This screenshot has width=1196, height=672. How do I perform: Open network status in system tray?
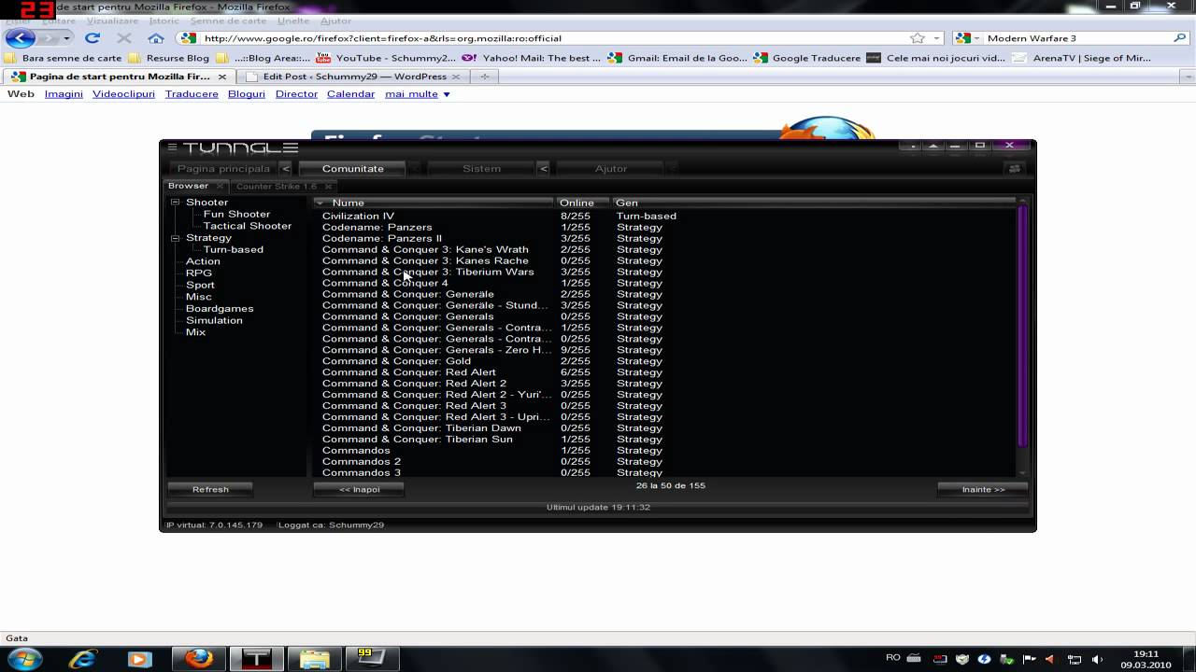tap(1075, 659)
